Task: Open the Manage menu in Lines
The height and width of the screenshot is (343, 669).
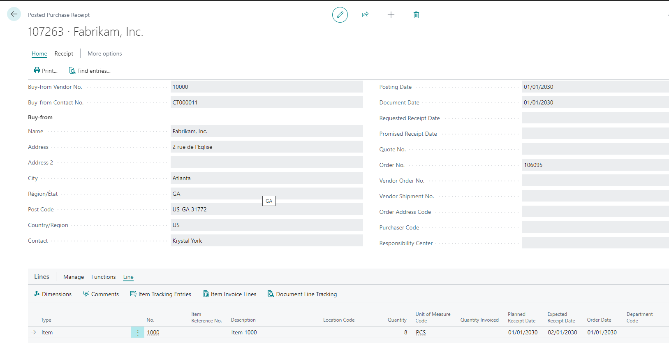Action: pos(74,277)
